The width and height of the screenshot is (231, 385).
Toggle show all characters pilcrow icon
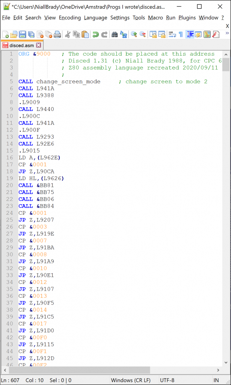181,35
